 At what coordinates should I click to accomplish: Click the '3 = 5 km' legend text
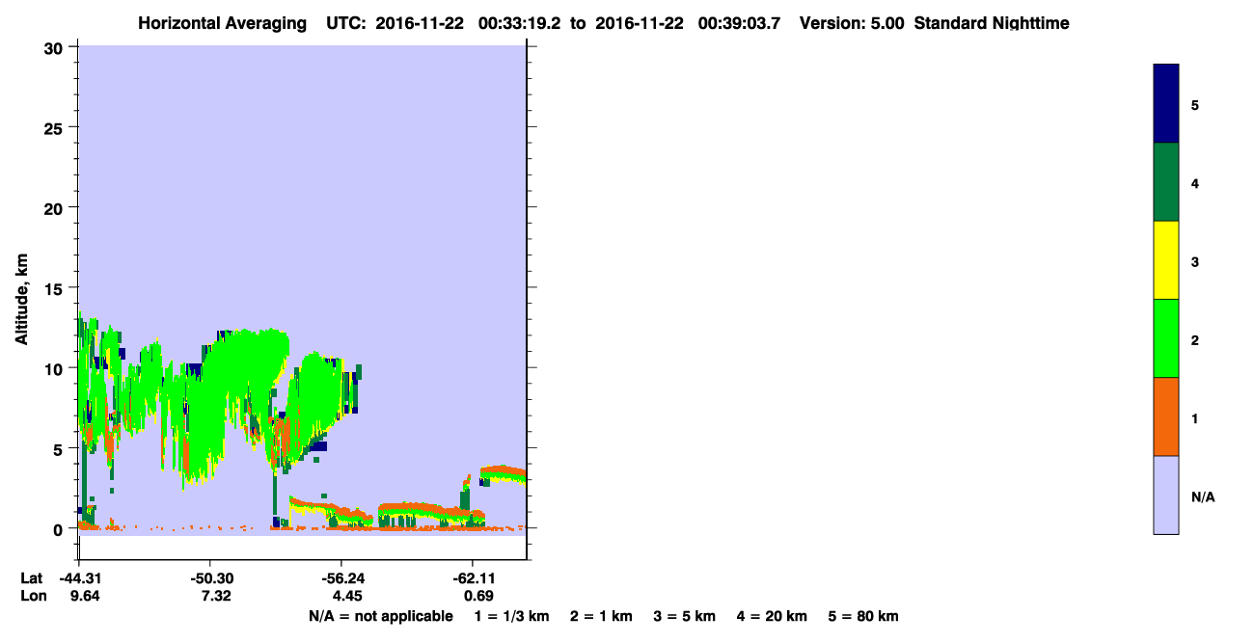pos(685,616)
